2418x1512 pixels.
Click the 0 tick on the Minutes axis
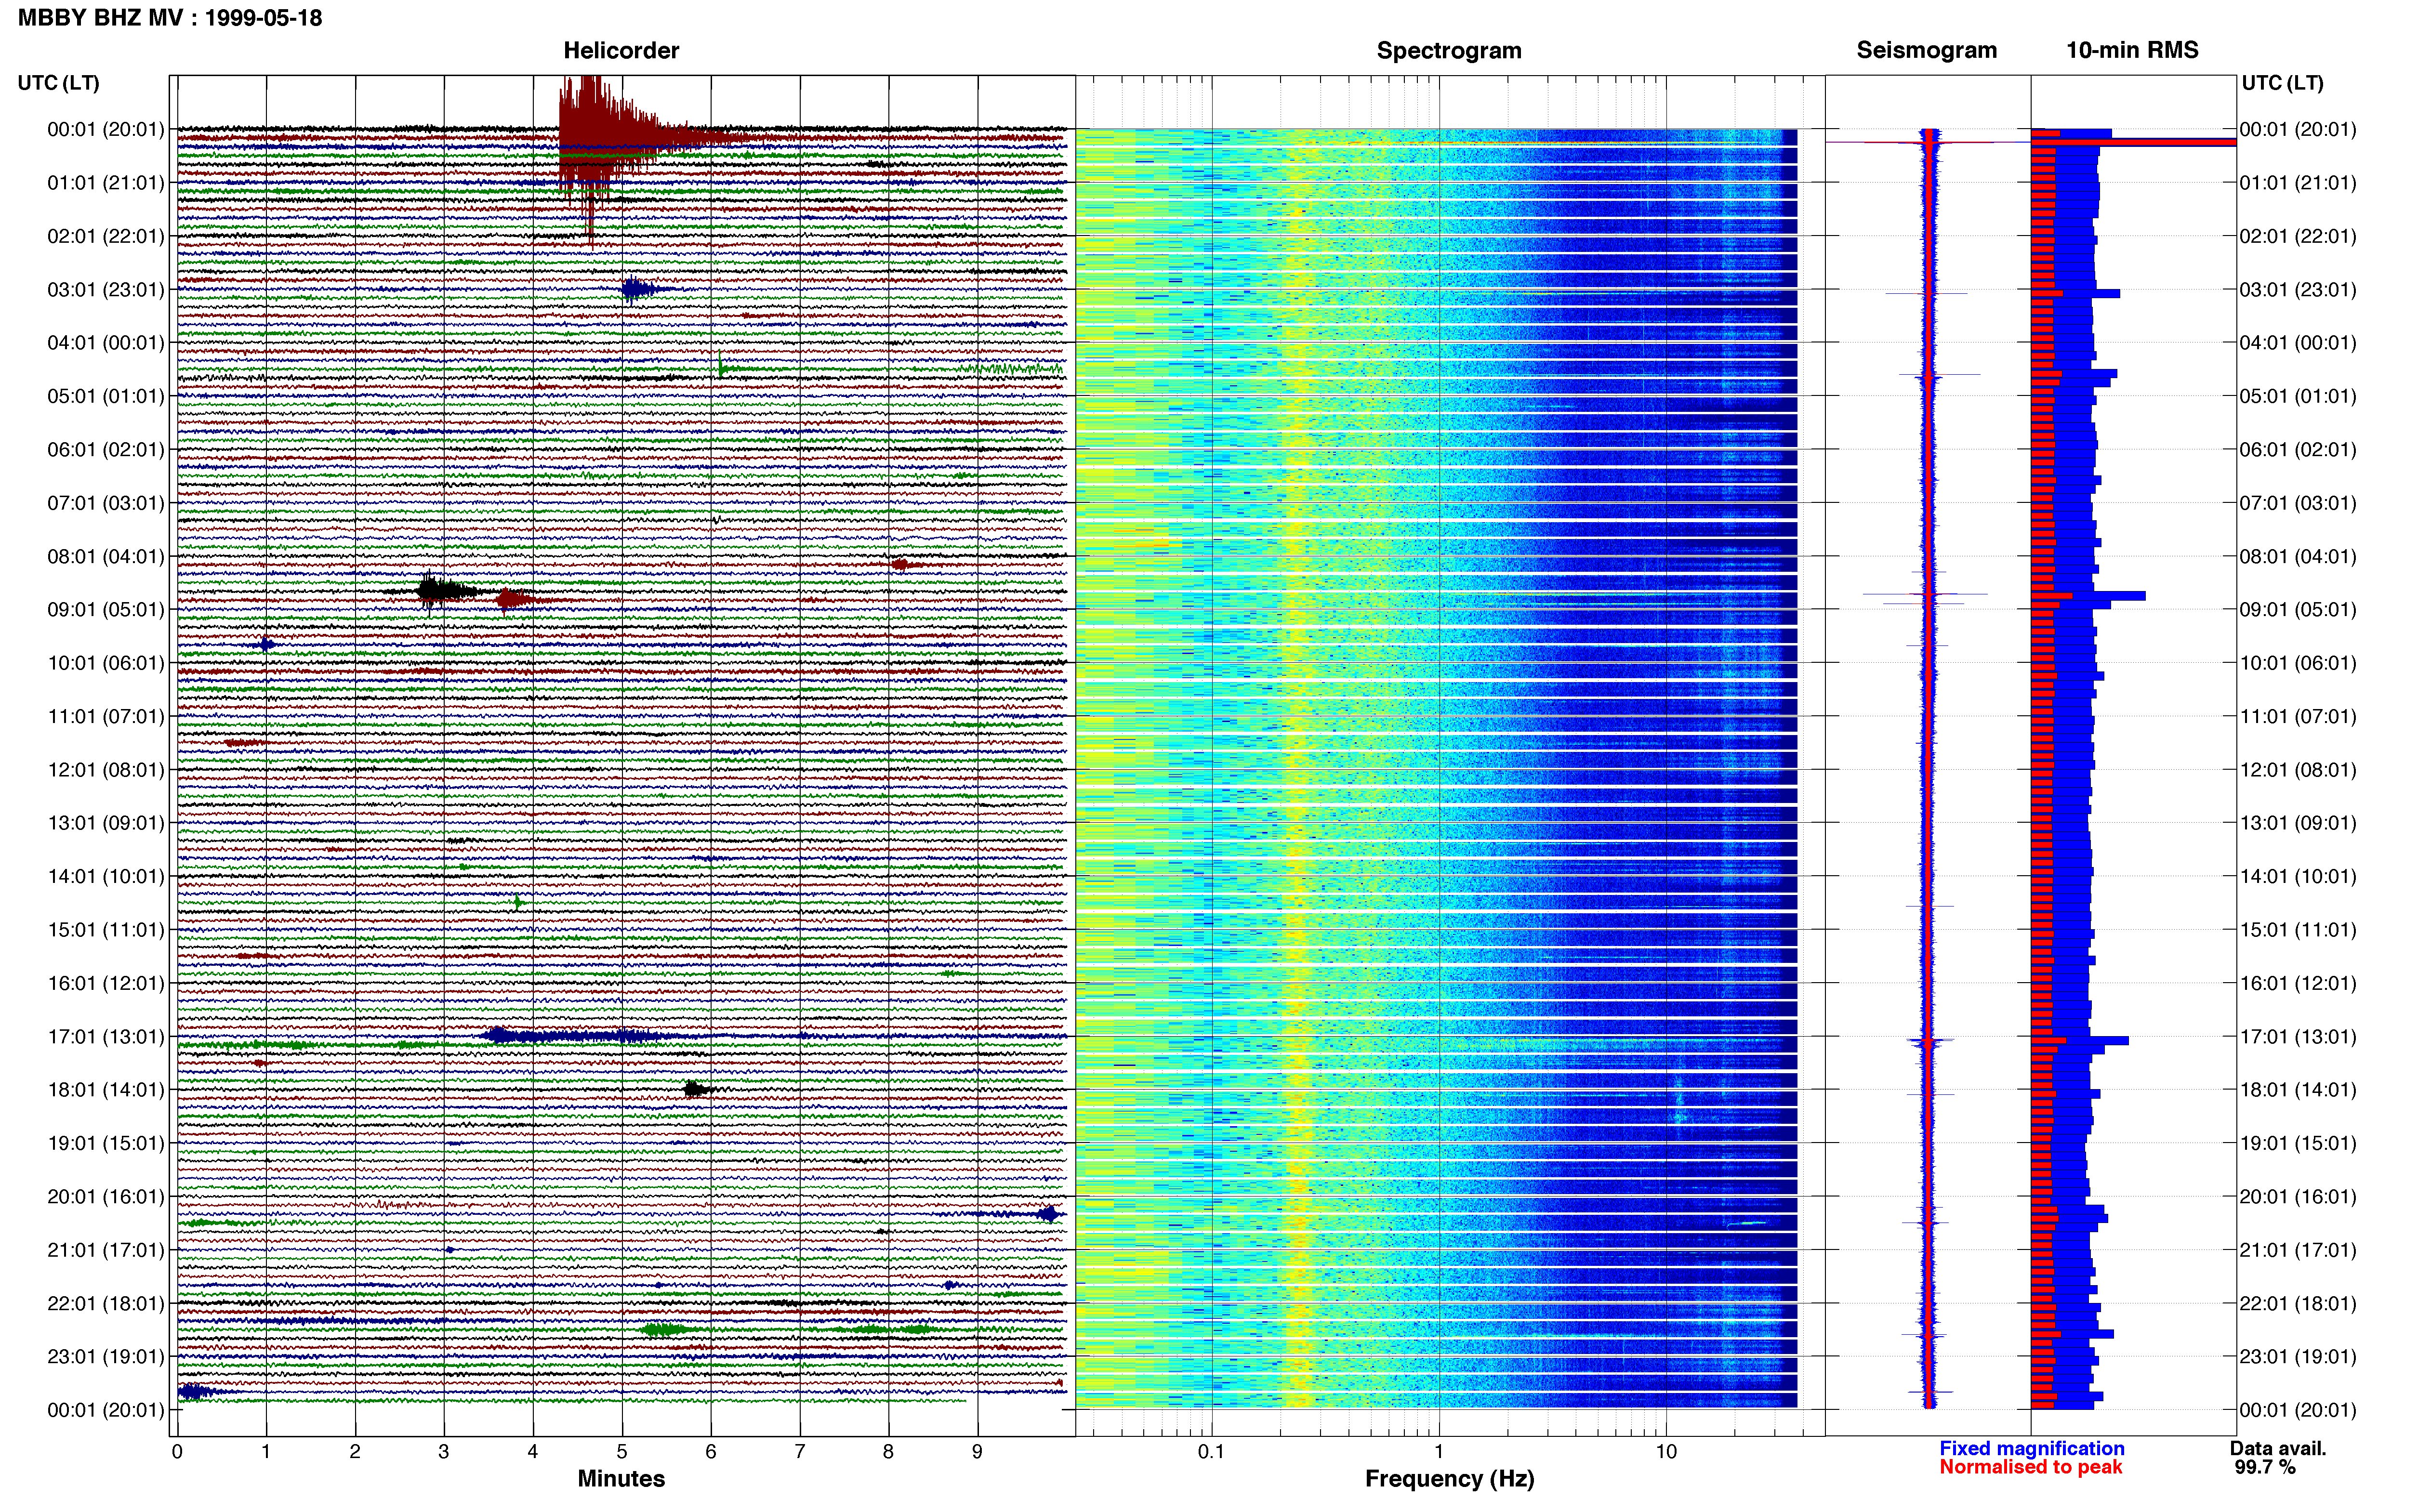click(x=177, y=1452)
